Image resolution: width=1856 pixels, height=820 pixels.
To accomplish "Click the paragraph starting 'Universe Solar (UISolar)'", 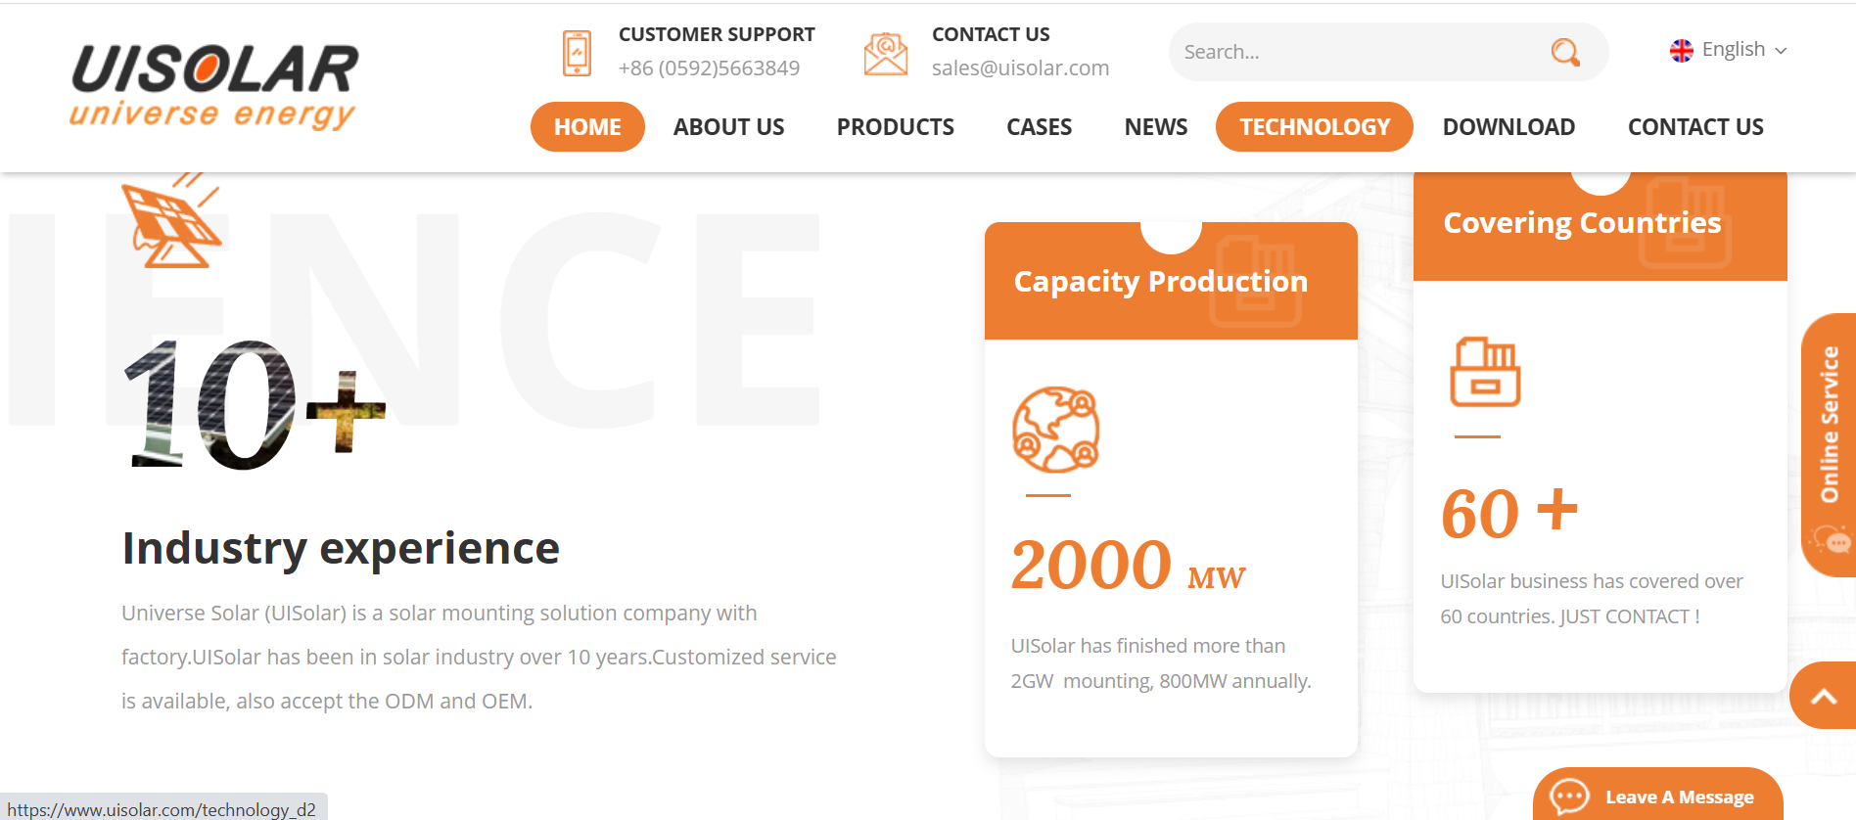I will [x=479, y=657].
